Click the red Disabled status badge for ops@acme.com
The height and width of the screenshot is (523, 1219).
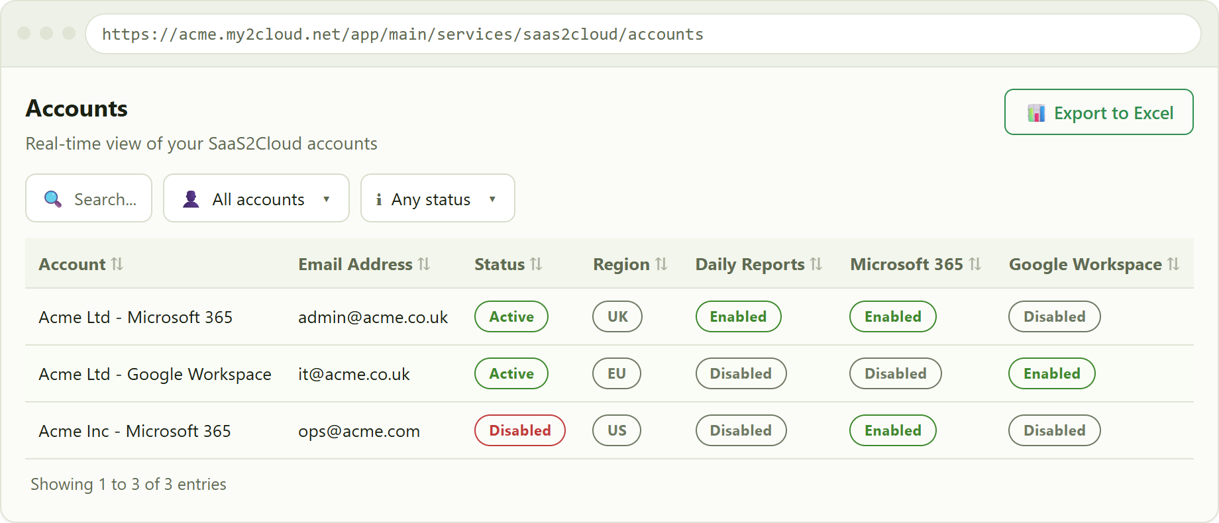(x=520, y=430)
